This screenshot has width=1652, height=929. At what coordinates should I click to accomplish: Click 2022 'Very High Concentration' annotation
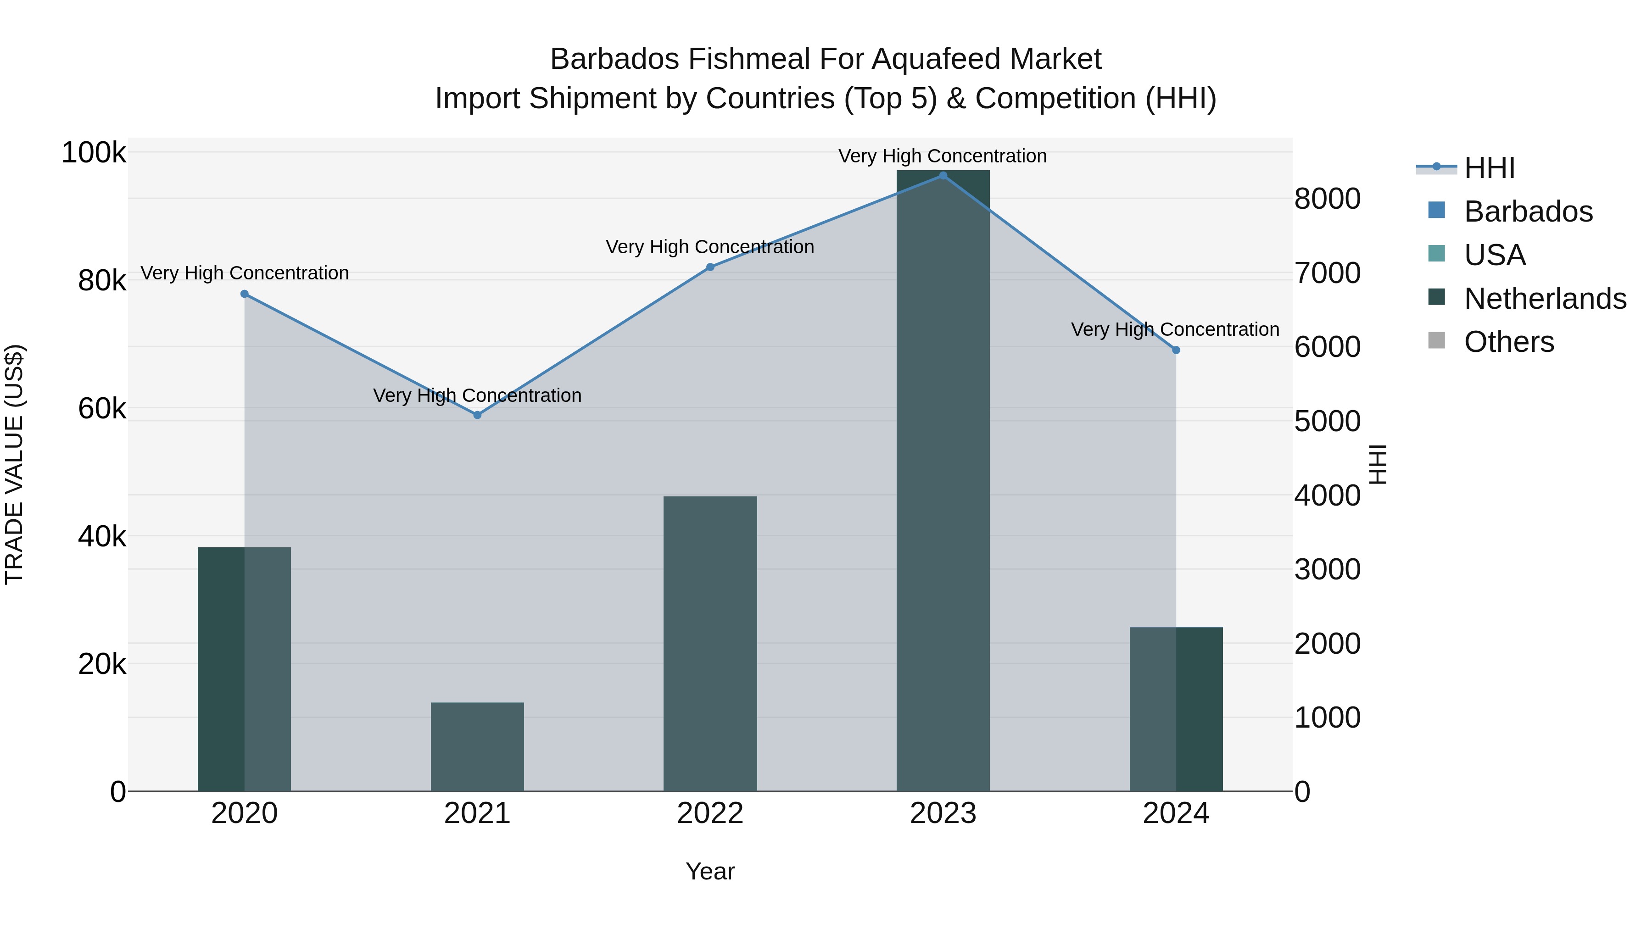710,247
